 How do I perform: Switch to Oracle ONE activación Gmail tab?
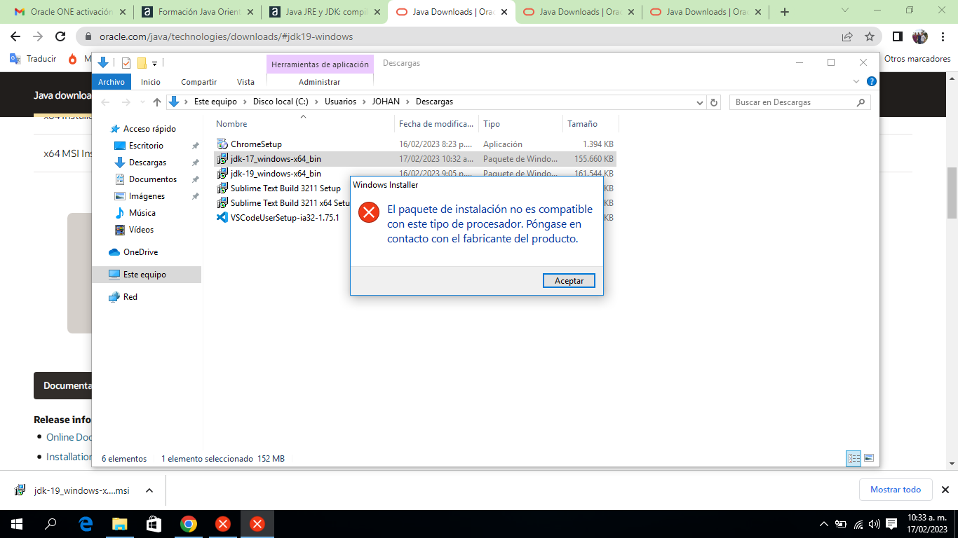pyautogui.click(x=71, y=12)
